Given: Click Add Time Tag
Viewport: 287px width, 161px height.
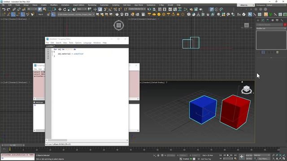Looking at the screenshot, I should coord(206,159).
